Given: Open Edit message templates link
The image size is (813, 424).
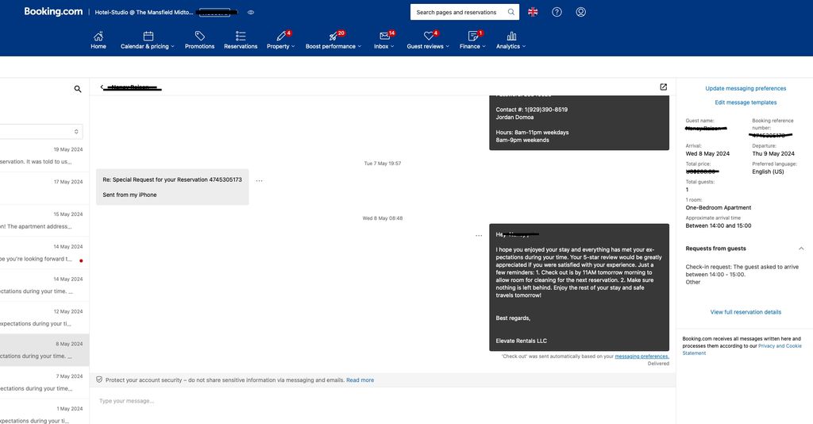Looking at the screenshot, I should [746, 102].
